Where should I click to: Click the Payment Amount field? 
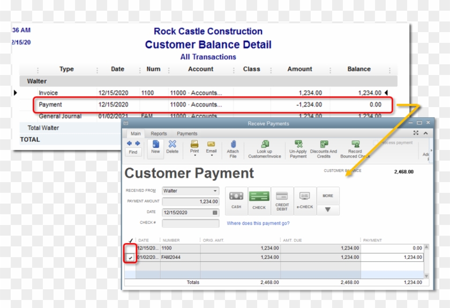click(190, 201)
